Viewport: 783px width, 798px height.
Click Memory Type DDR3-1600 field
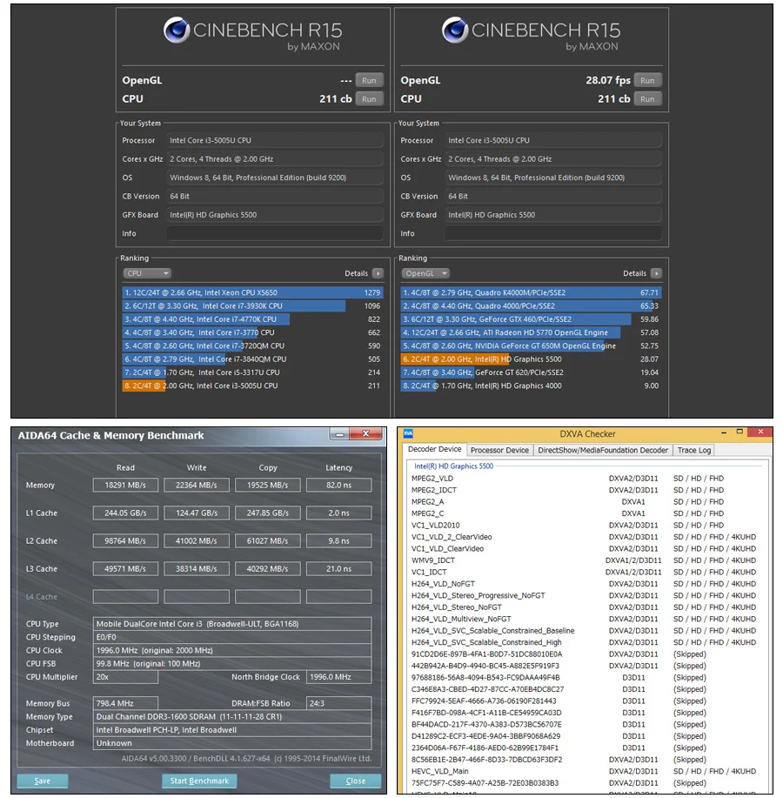tap(232, 716)
